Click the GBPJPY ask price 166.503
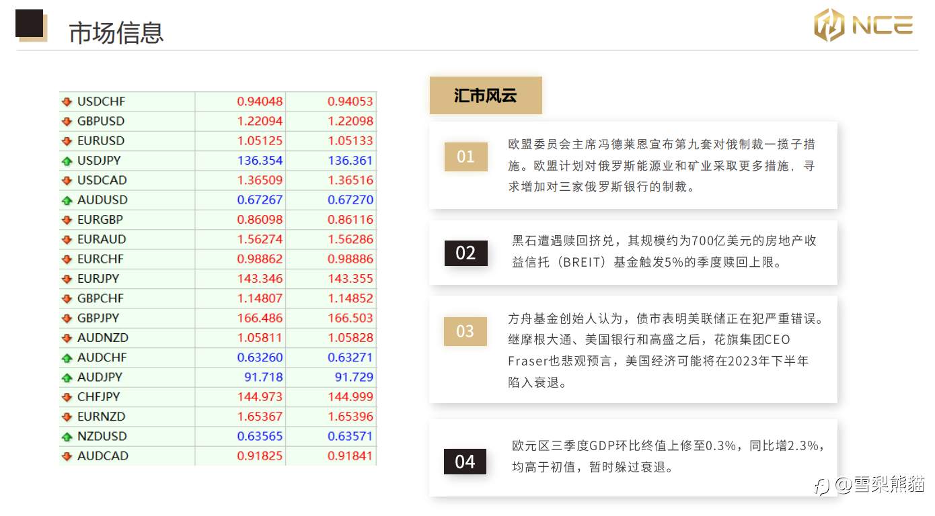935x516 pixels. point(350,318)
